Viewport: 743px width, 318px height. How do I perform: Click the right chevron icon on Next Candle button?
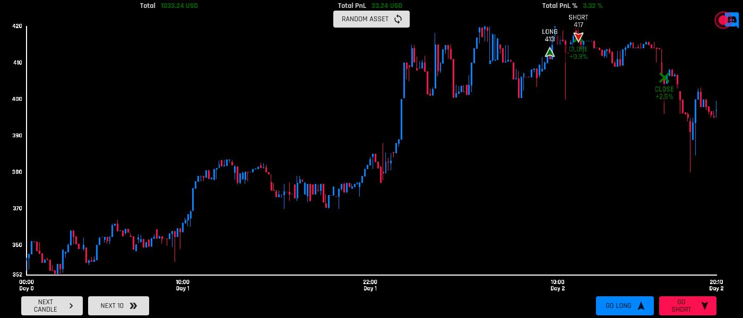[x=71, y=306]
